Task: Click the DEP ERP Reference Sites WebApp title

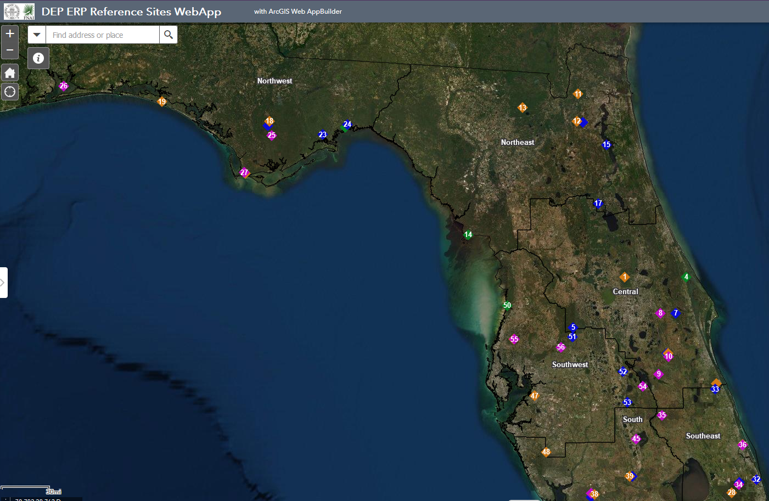Action: (x=132, y=11)
